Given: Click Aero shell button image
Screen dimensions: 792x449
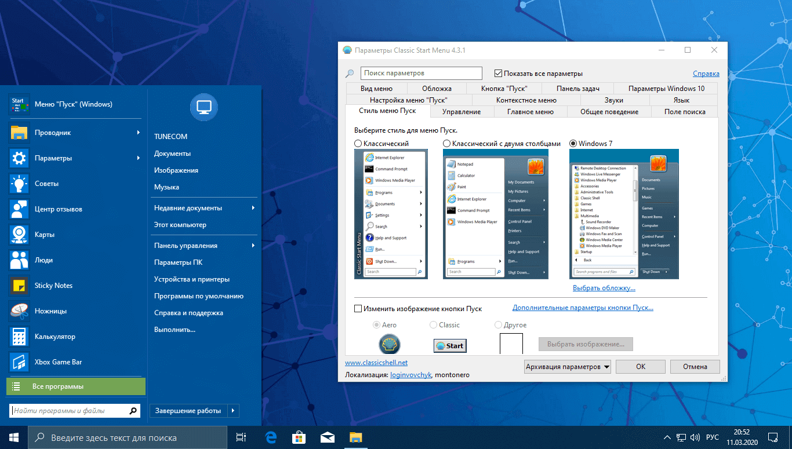Looking at the screenshot, I should [390, 345].
